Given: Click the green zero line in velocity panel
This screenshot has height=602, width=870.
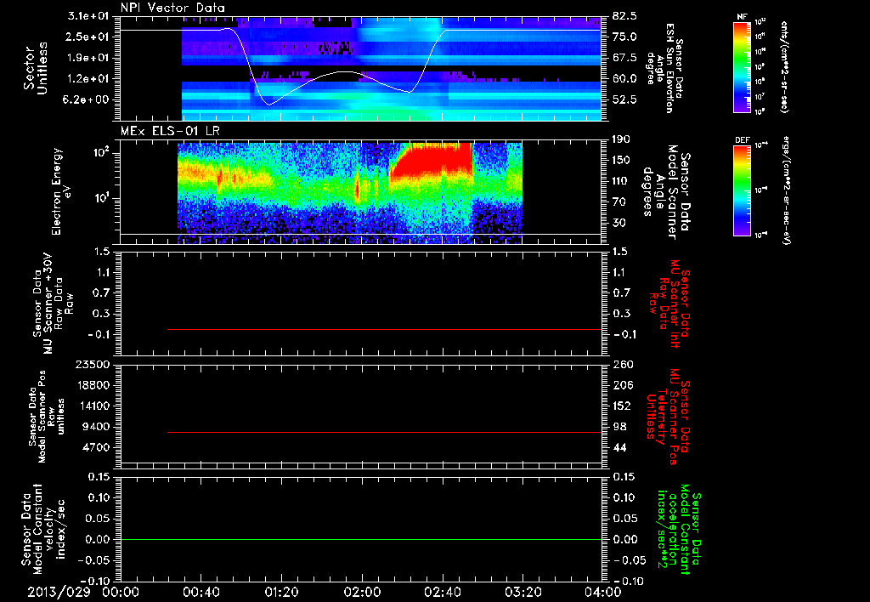Looking at the screenshot, I should [x=360, y=539].
